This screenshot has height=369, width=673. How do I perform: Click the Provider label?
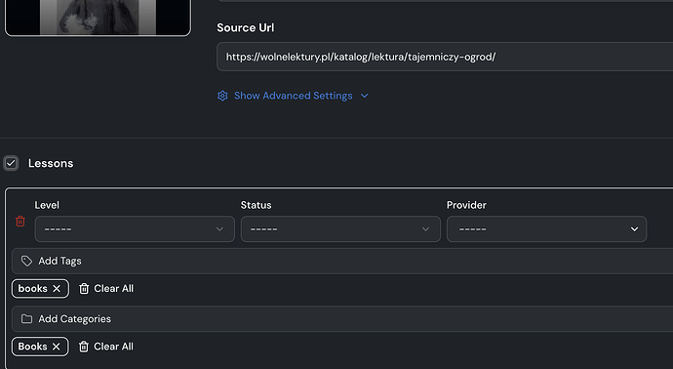(466, 205)
